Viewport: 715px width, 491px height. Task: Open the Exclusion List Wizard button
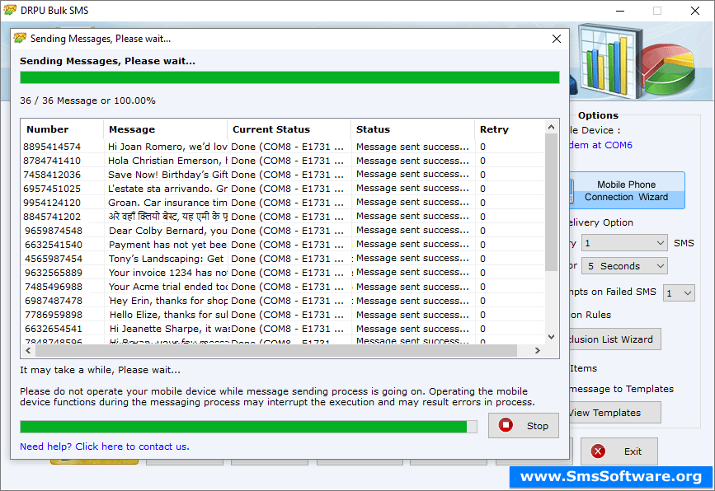coord(614,339)
